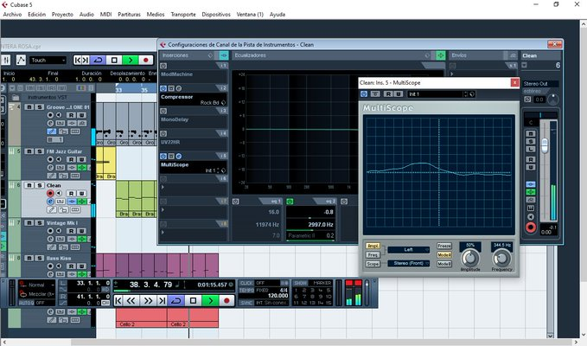Start playback from the transport panel Play button
The height and width of the screenshot is (346, 587).
click(210, 301)
